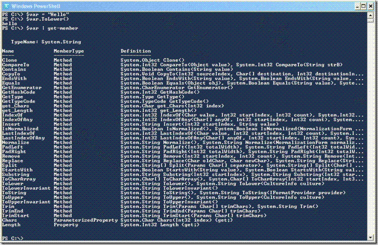The width and height of the screenshot is (378, 245).
Task: Close the Windows PowerShell window
Action: coord(370,7)
